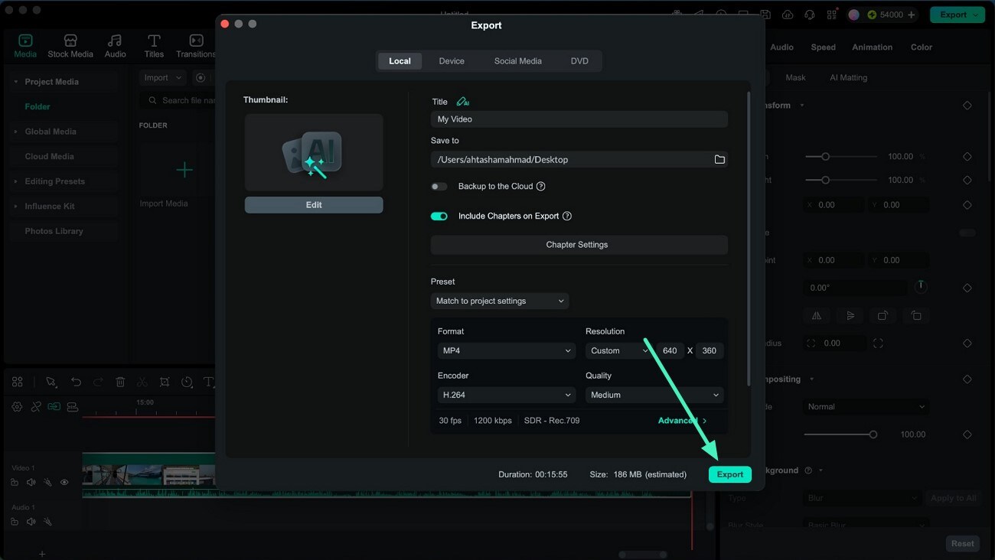Expand the Project Media tree item
The height and width of the screenshot is (560, 995).
[x=16, y=82]
